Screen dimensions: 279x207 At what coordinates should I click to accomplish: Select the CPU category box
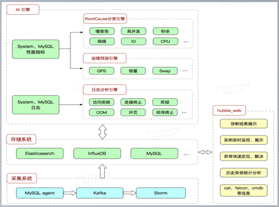click(165, 42)
